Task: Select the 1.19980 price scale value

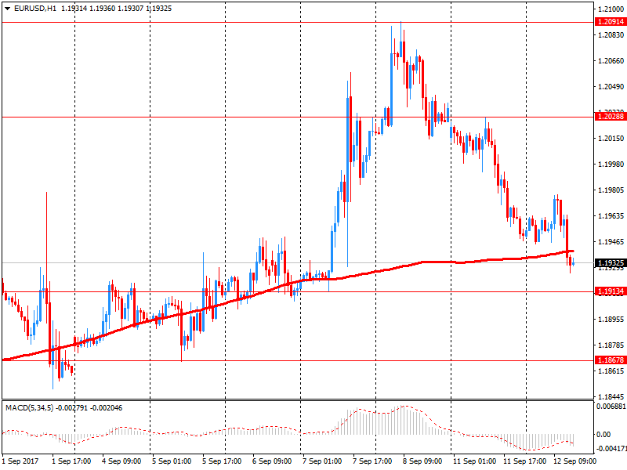Action: 611,164
